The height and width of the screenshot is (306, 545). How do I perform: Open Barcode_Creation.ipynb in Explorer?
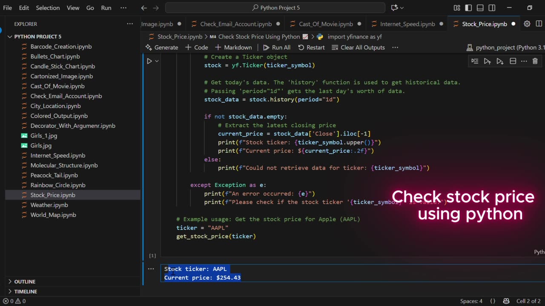[61, 46]
